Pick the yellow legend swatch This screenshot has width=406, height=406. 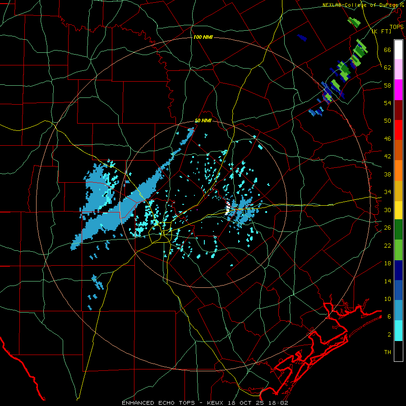coord(398,210)
